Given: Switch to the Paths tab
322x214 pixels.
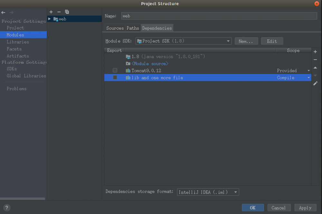Looking at the screenshot, I should pyautogui.click(x=133, y=28).
